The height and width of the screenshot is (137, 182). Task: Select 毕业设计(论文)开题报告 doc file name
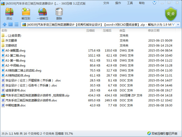(x=33, y=80)
